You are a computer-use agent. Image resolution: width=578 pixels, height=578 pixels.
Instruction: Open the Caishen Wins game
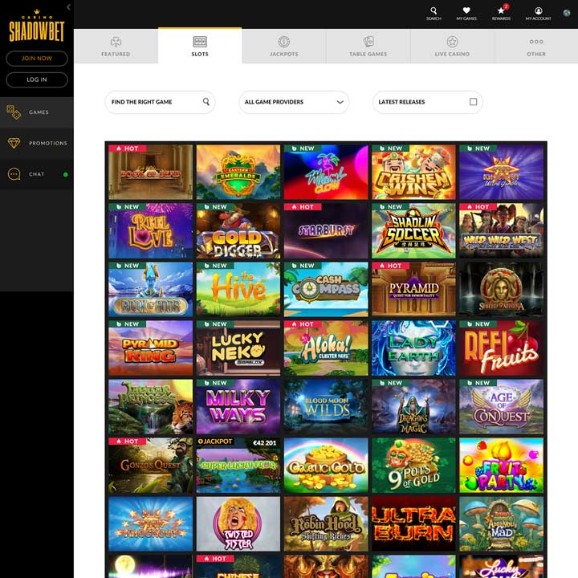413,172
